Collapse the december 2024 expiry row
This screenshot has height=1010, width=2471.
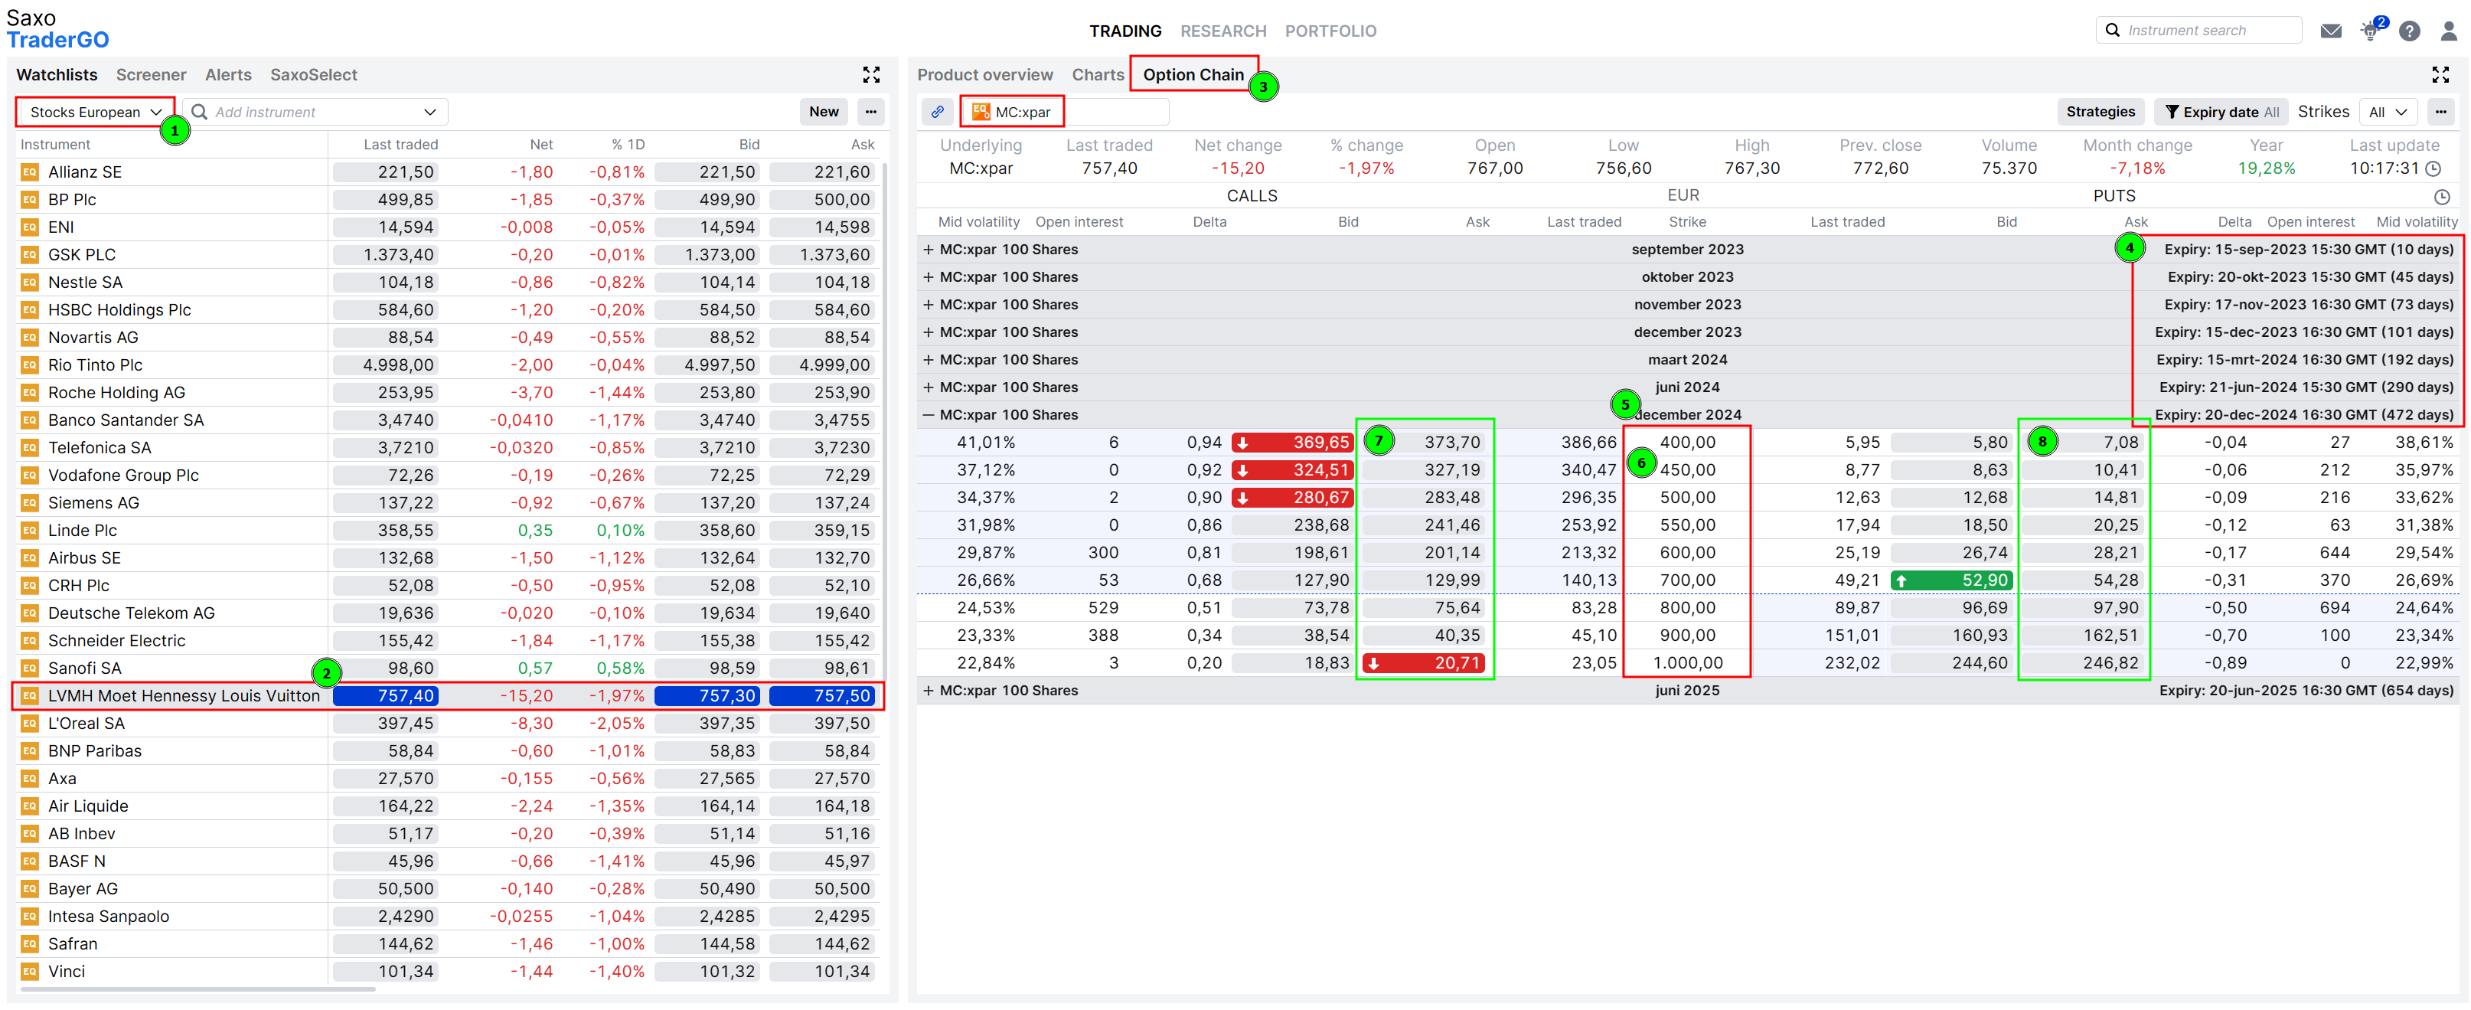[928, 415]
